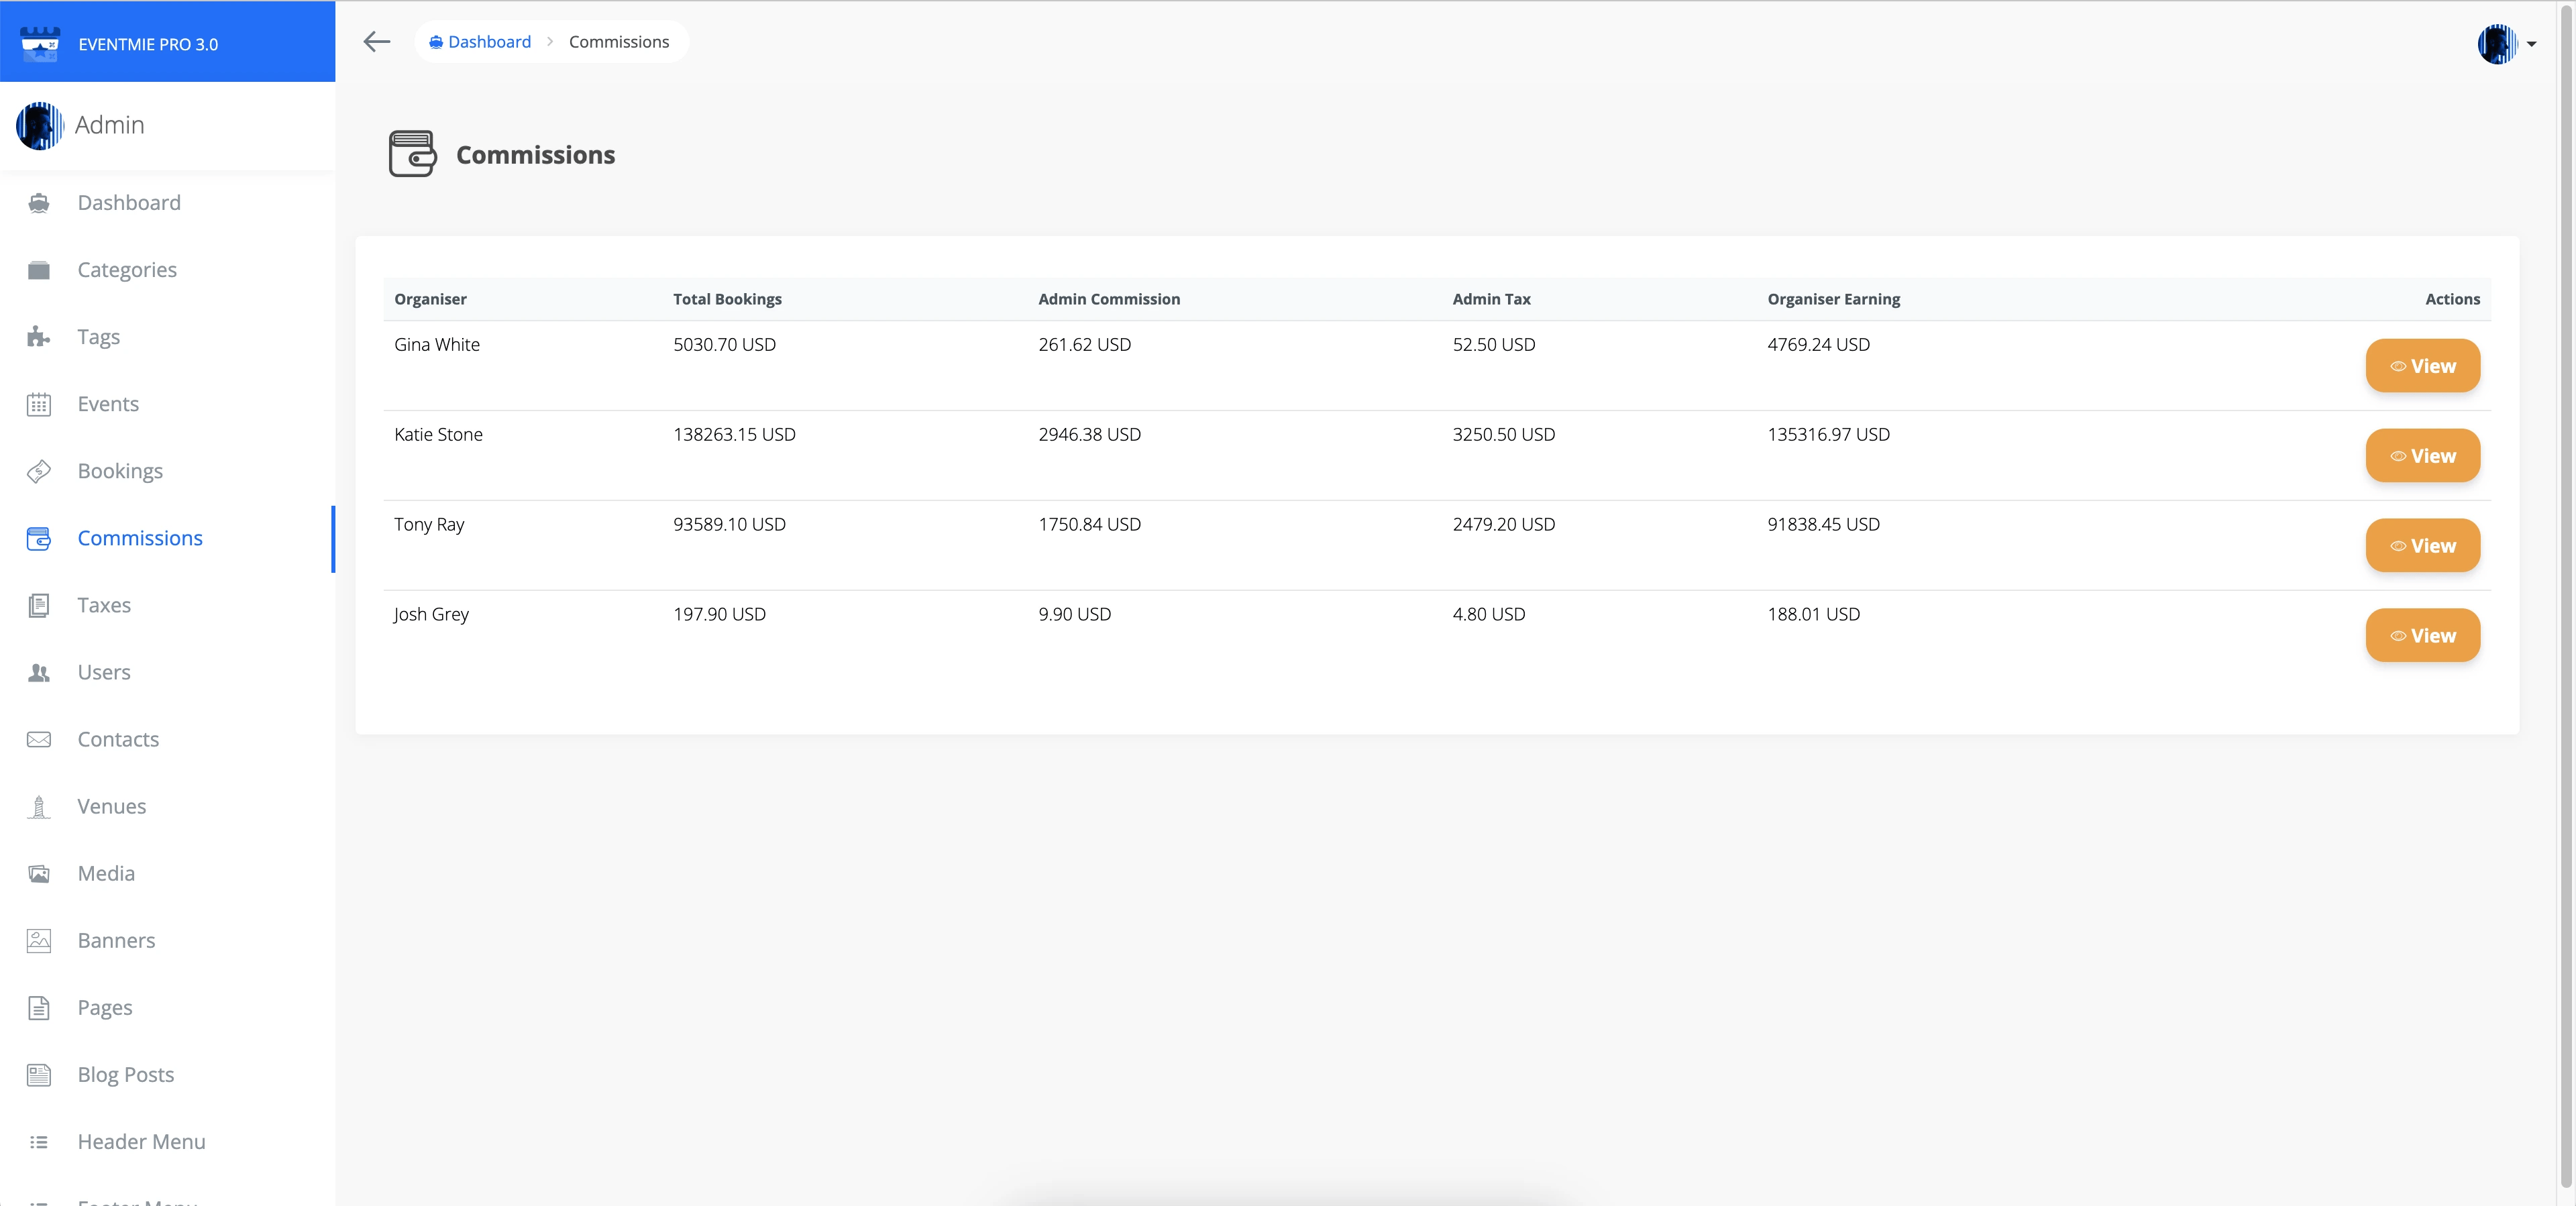2576x1206 pixels.
Task: Click the Contacts envelope icon
Action: 39,739
